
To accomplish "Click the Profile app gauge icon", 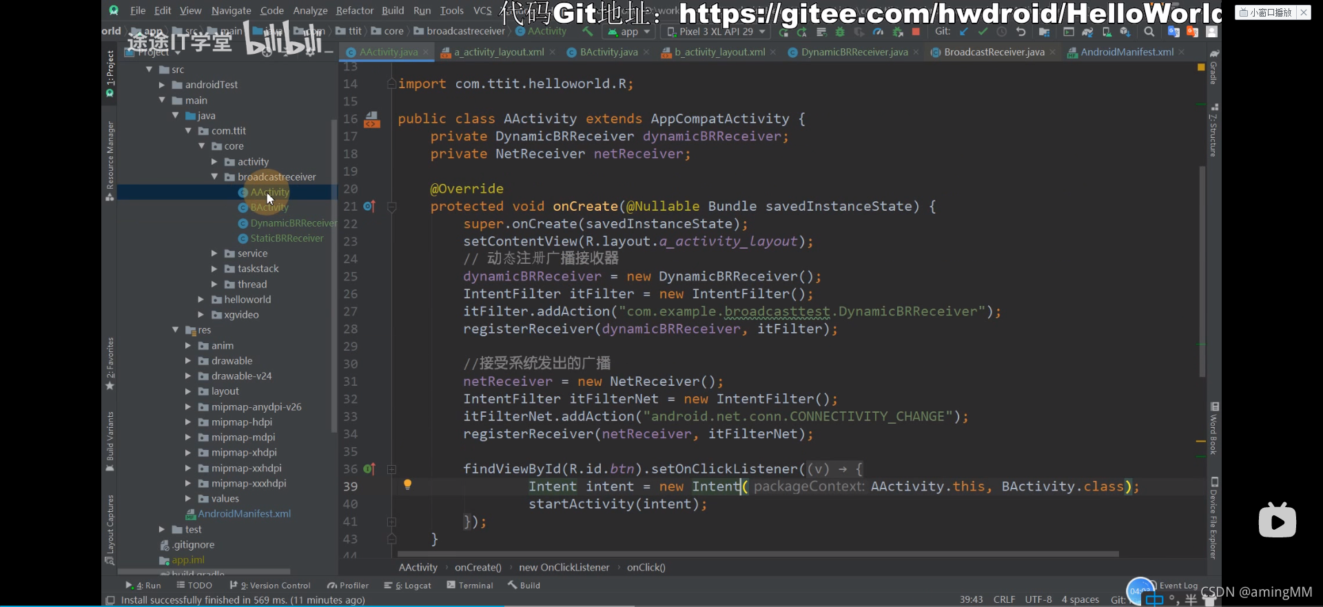I will (x=878, y=32).
